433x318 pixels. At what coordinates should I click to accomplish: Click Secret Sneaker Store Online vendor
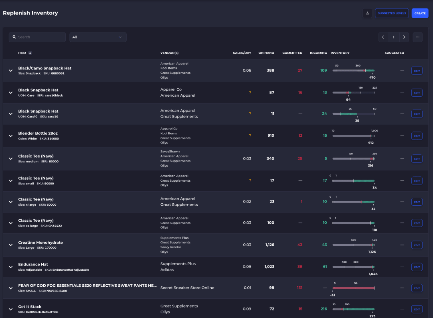coord(187,288)
